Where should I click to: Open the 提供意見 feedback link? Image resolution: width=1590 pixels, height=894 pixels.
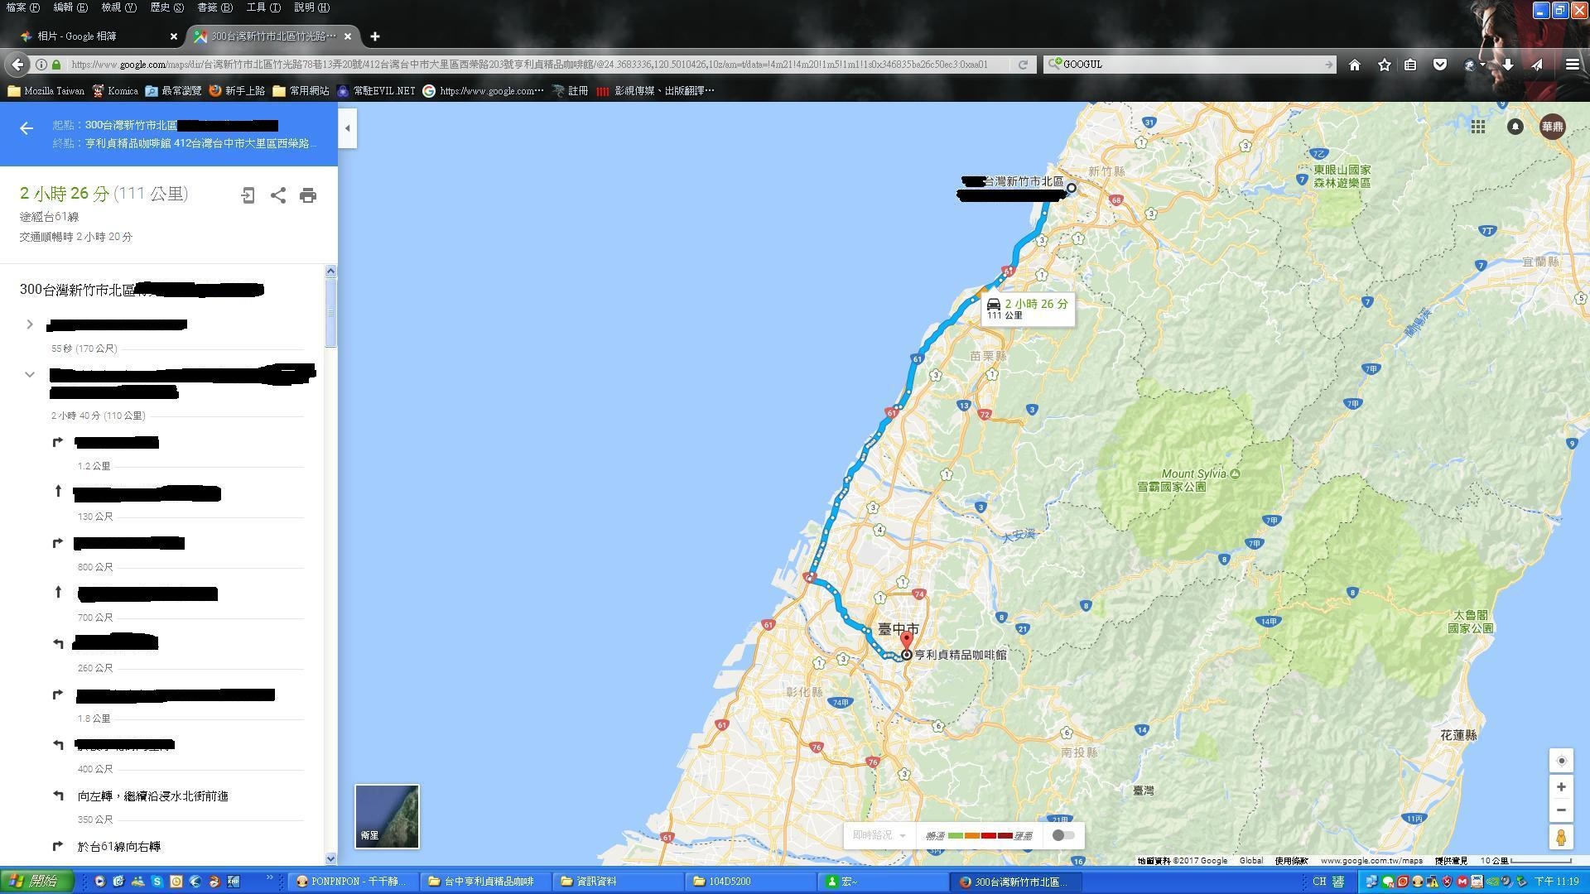click(x=1452, y=861)
